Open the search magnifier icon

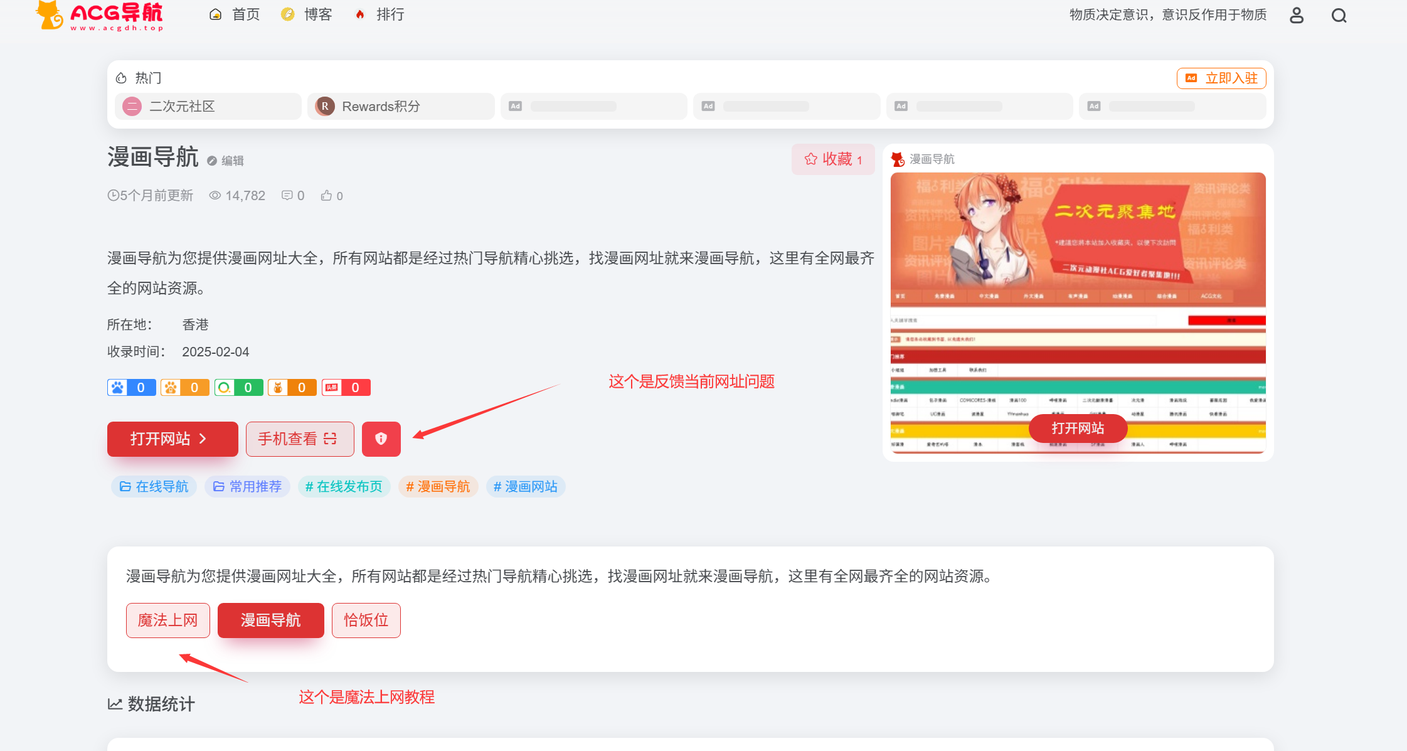[x=1339, y=14]
